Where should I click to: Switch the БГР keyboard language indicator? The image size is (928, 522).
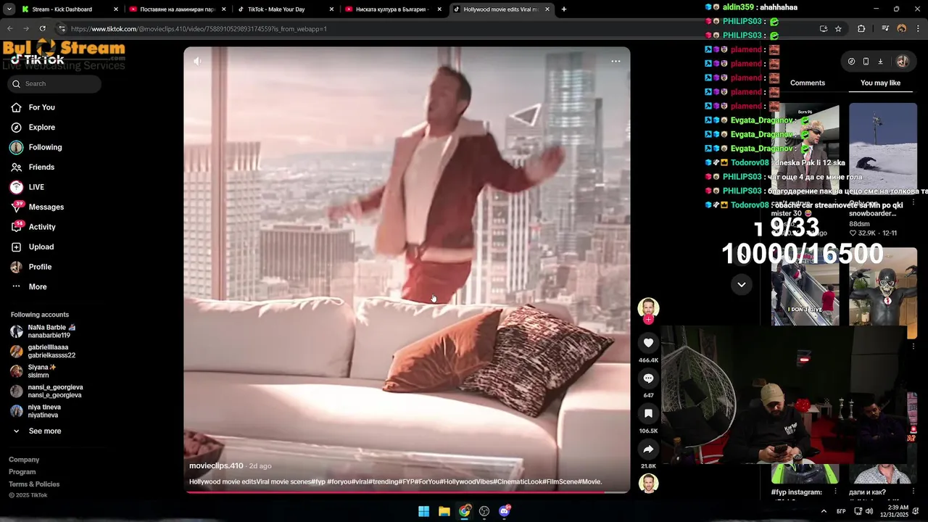[841, 511]
